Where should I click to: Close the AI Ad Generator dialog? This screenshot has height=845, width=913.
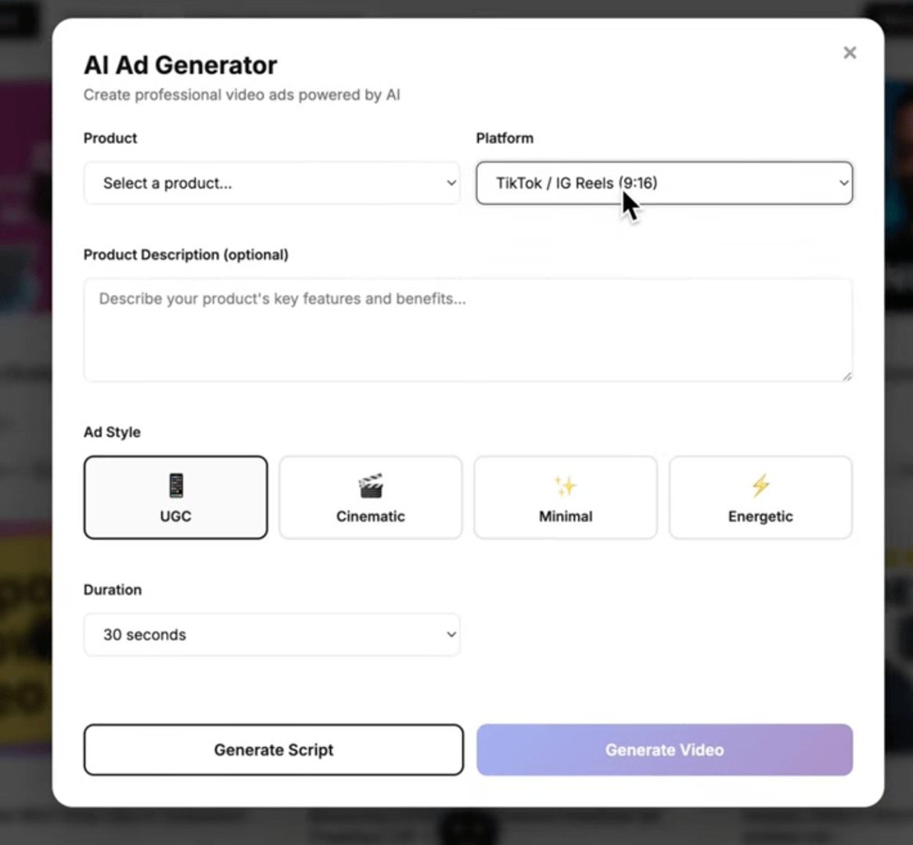tap(850, 52)
